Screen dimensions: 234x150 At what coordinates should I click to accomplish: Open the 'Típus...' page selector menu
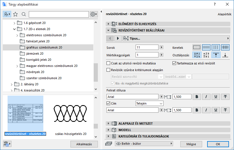click(x=176, y=38)
